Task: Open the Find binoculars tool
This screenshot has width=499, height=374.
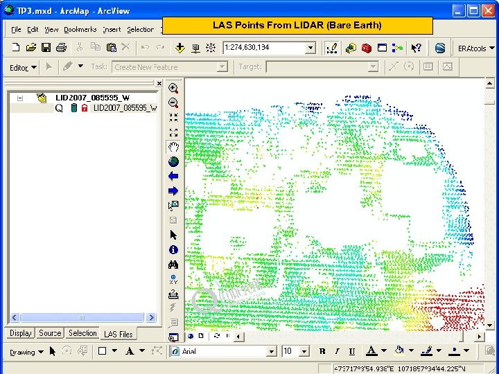Action: (173, 265)
